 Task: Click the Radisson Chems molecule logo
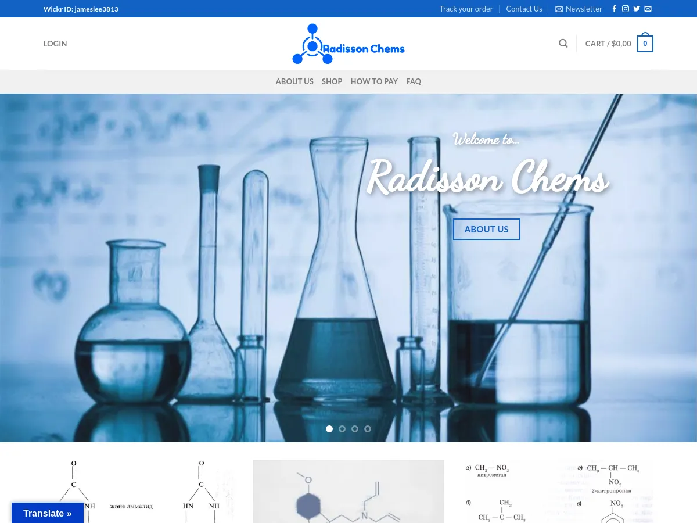348,43
